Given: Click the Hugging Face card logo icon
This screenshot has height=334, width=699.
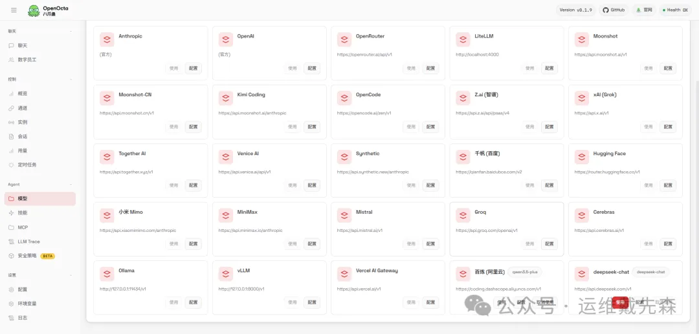Looking at the screenshot, I should (x=582, y=156).
